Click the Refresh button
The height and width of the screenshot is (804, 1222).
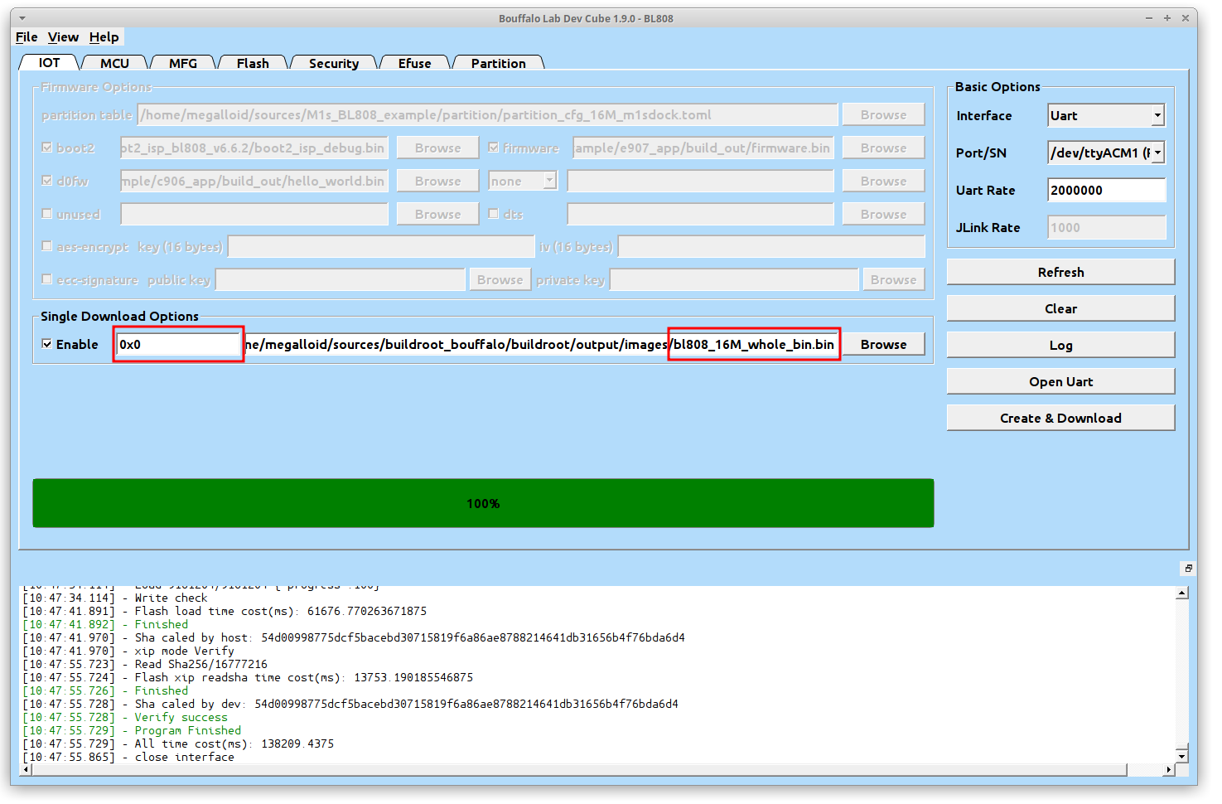click(1060, 272)
